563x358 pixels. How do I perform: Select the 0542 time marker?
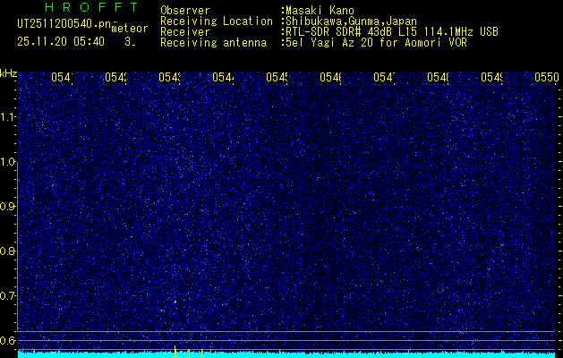(115, 77)
